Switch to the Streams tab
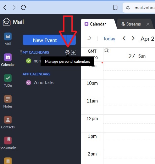The image size is (155, 164). [x=131, y=24]
